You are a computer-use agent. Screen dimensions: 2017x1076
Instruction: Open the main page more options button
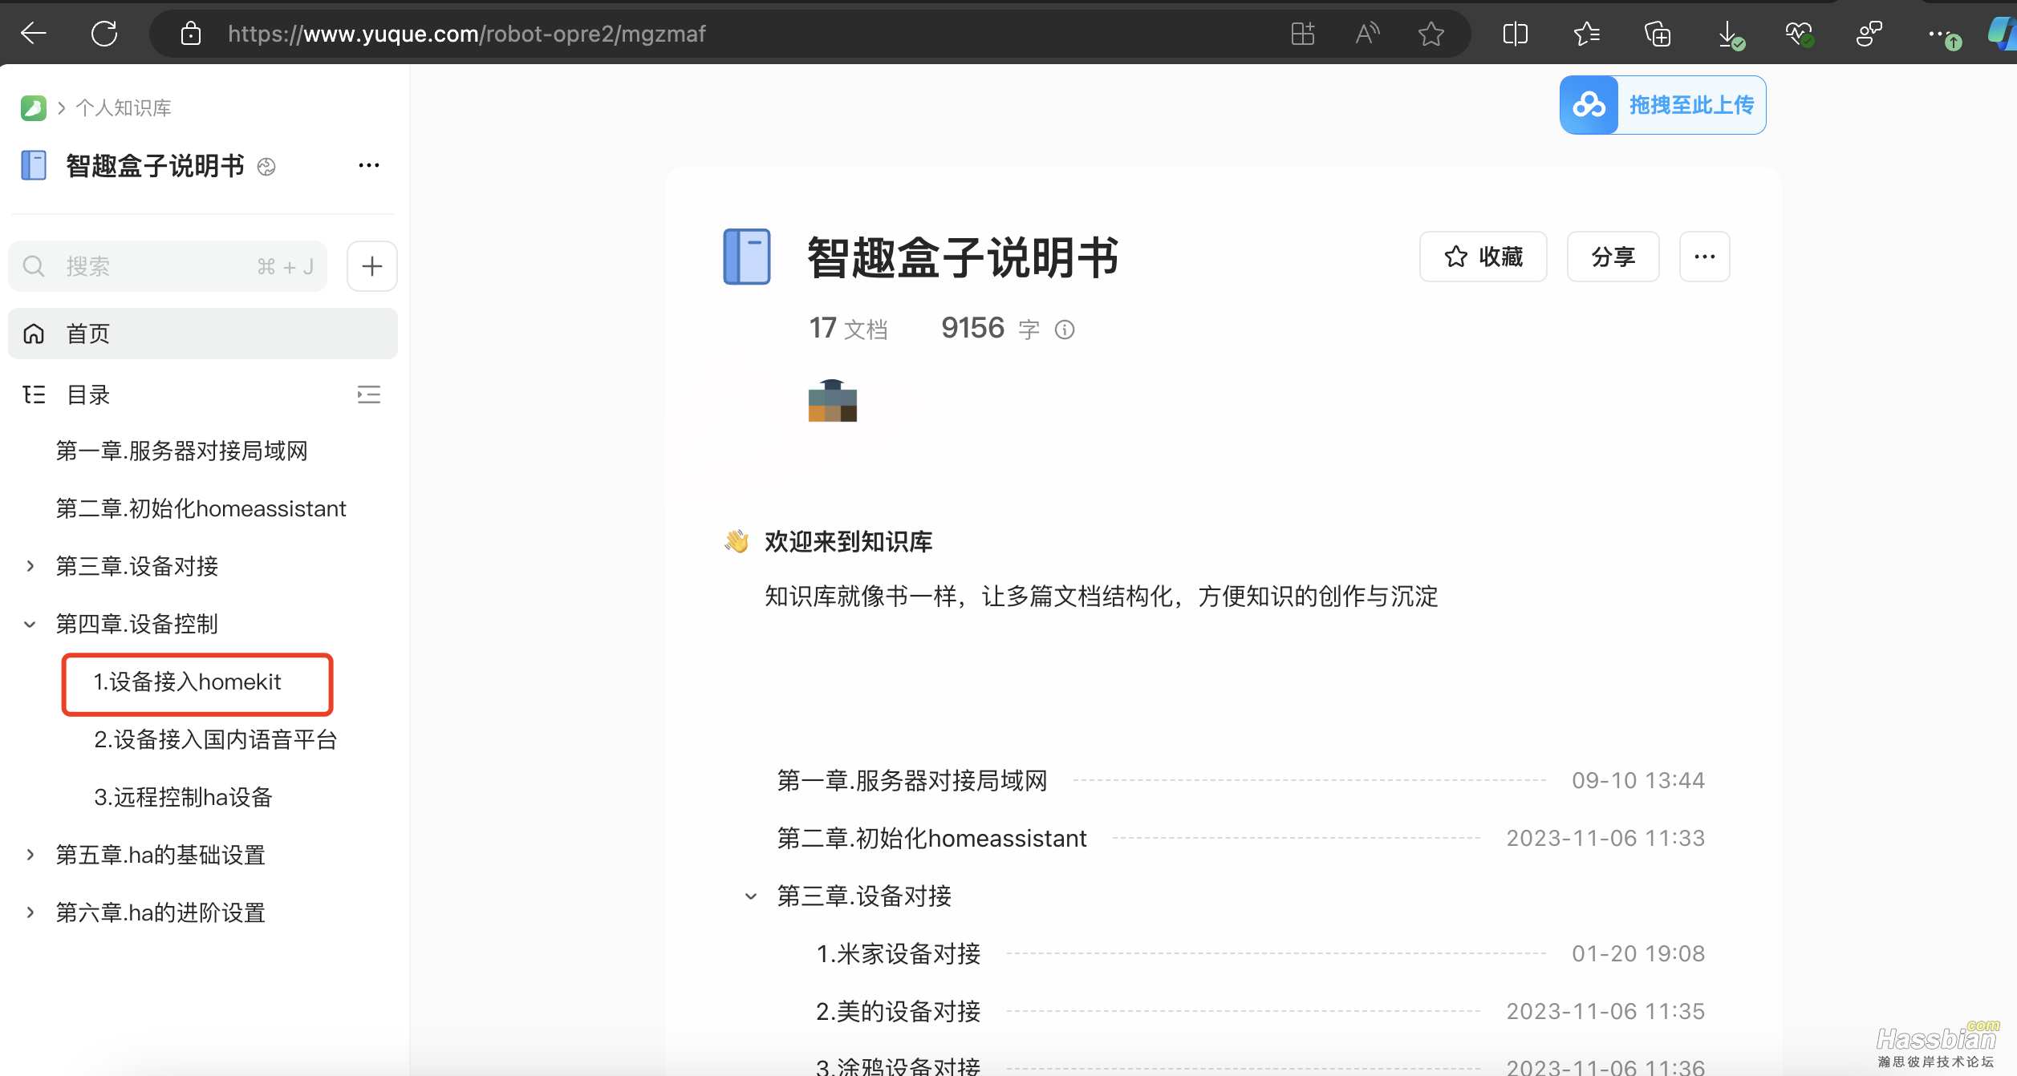point(1705,257)
